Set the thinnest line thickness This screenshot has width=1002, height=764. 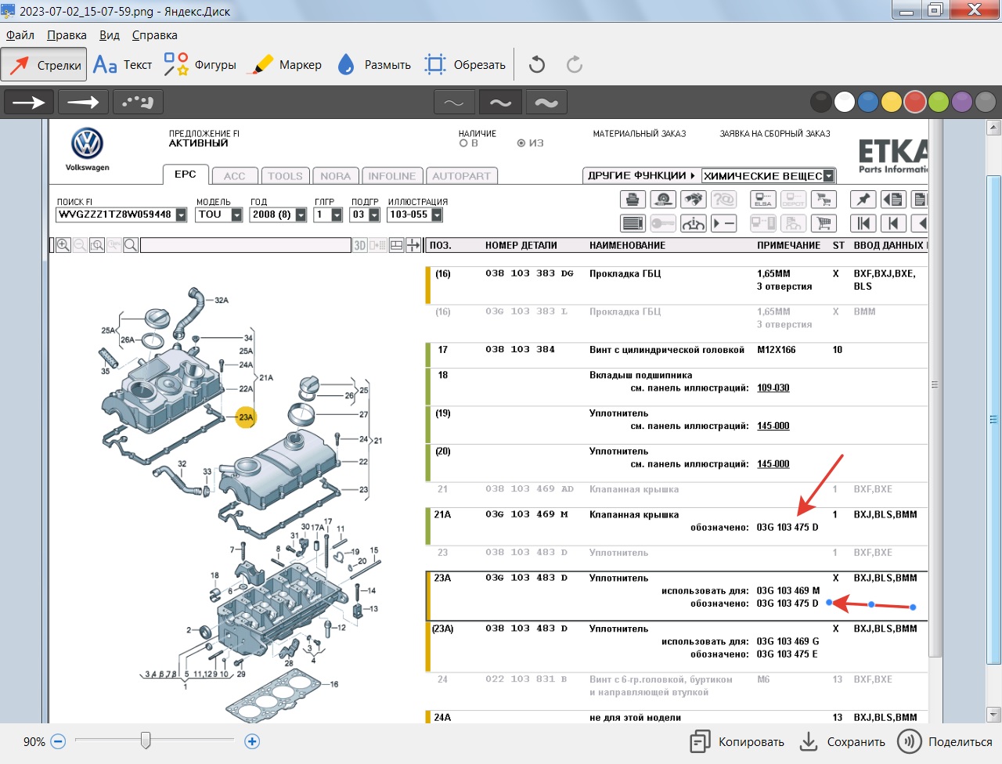(454, 103)
